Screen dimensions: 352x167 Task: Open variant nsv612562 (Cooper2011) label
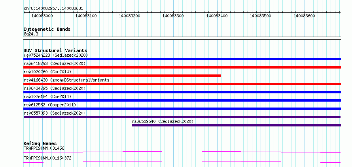click(x=50, y=105)
